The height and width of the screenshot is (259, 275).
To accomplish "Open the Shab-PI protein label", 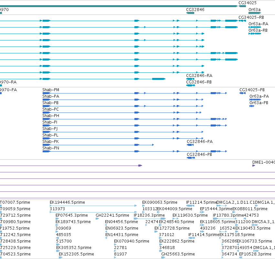I will 50,122.
